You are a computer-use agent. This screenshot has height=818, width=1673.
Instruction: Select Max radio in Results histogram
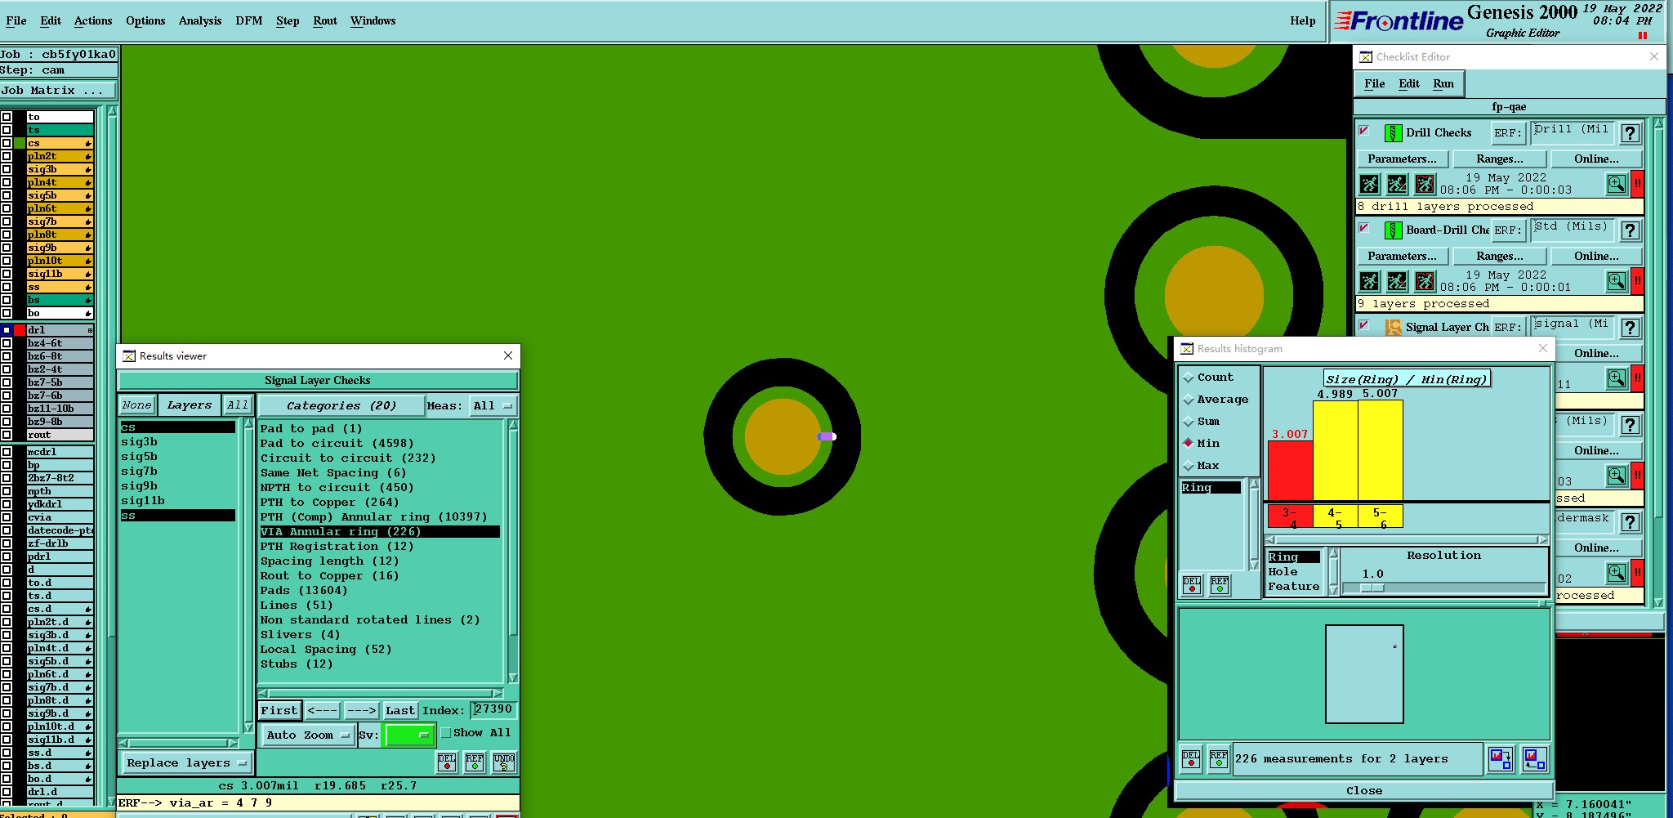1189,466
